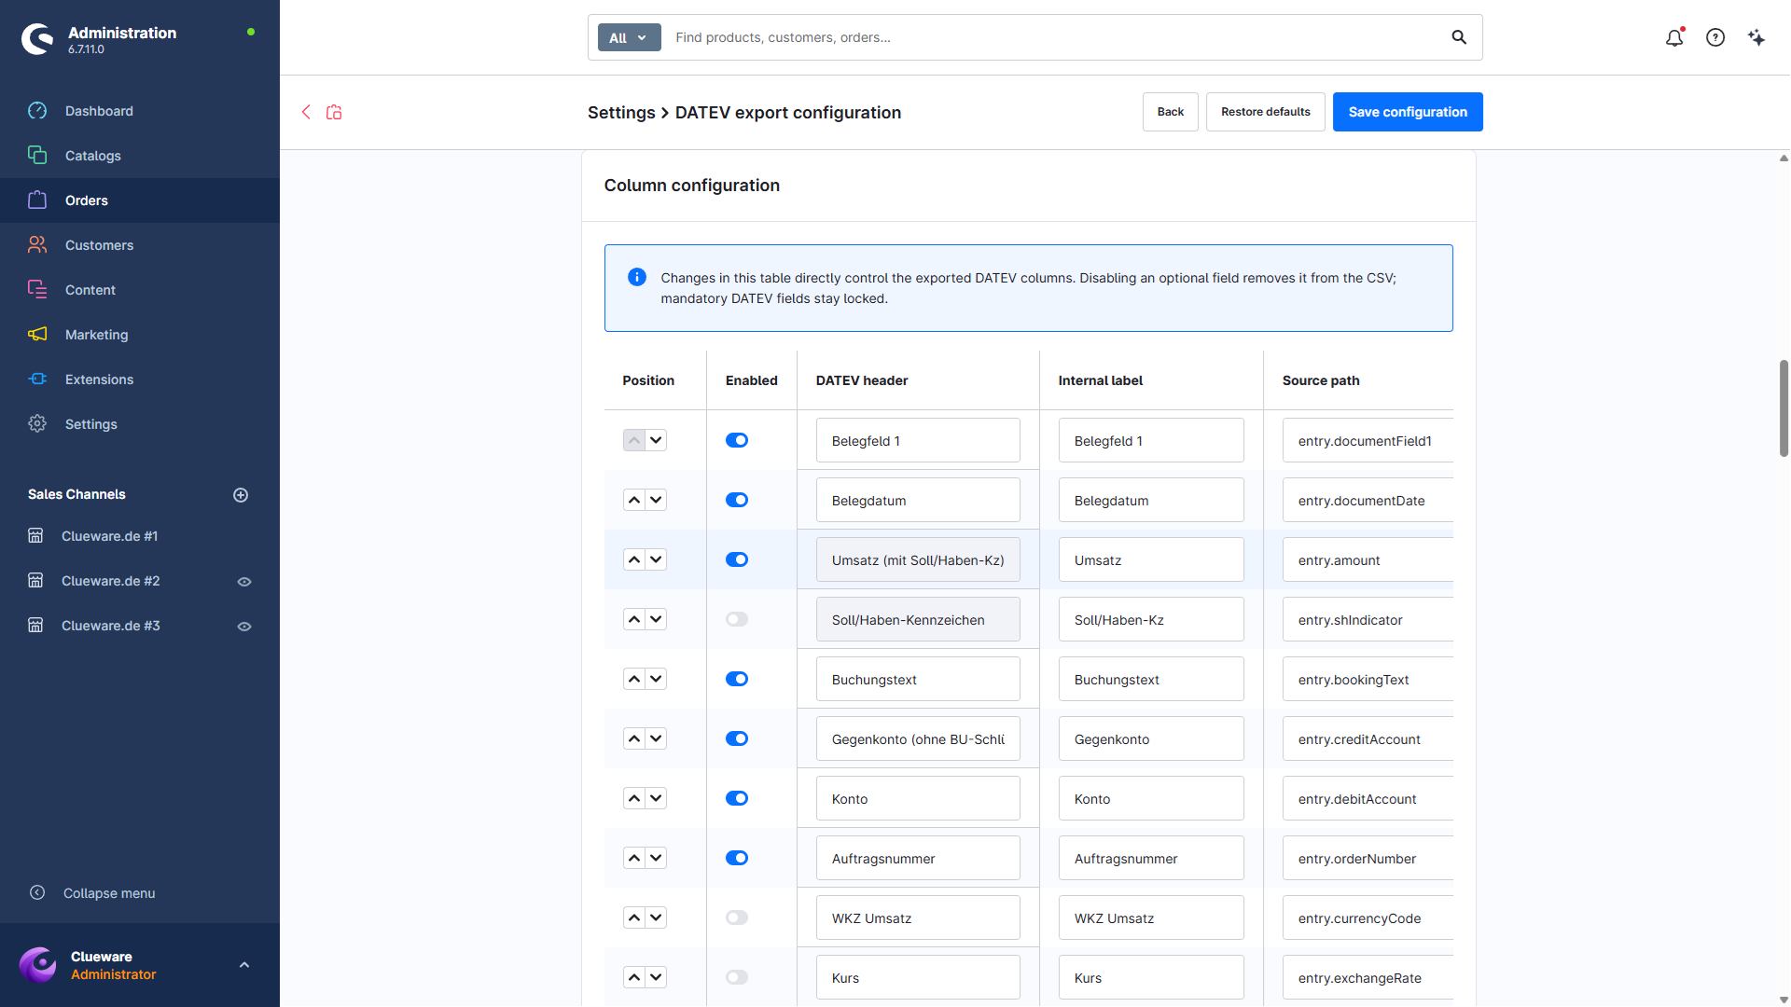The height and width of the screenshot is (1007, 1791).
Task: Open Extensions in the sidebar menu
Action: pos(140,379)
